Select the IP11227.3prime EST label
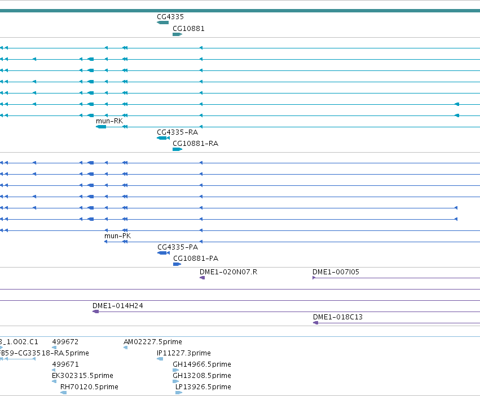The width and height of the screenshot is (480, 396). click(184, 353)
